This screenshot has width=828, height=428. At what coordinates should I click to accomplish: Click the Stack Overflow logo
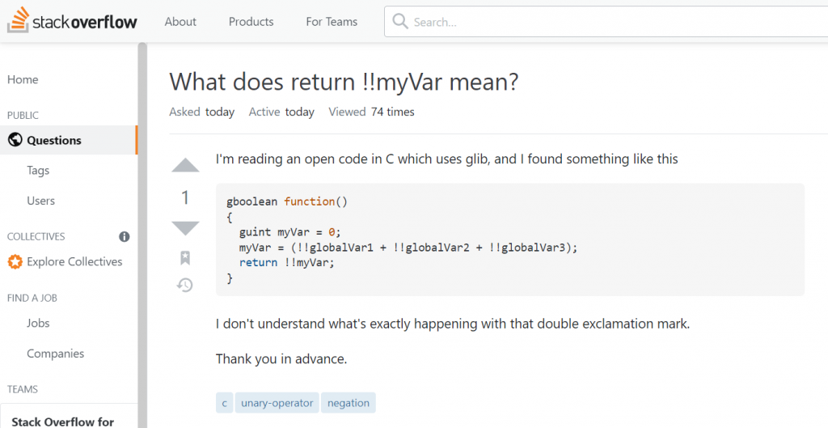(72, 22)
